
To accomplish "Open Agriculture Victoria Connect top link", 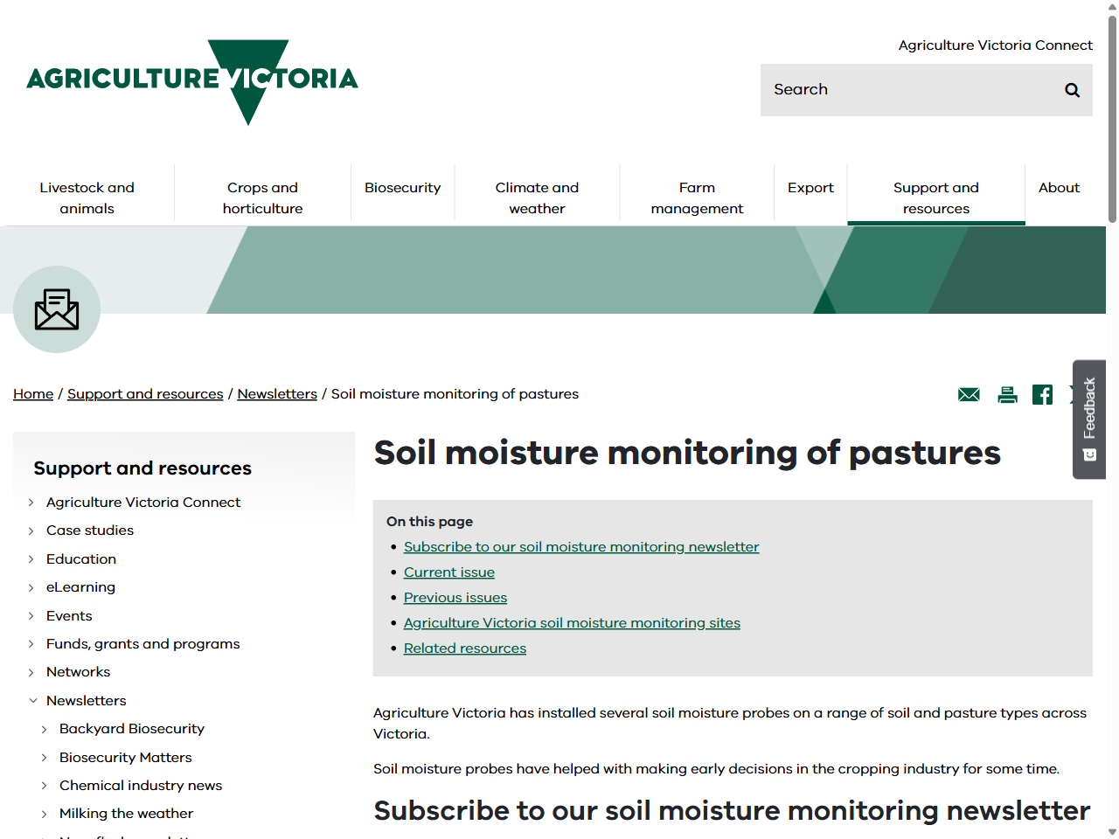I will 995,45.
